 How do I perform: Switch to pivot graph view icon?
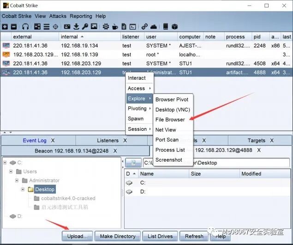37,26
